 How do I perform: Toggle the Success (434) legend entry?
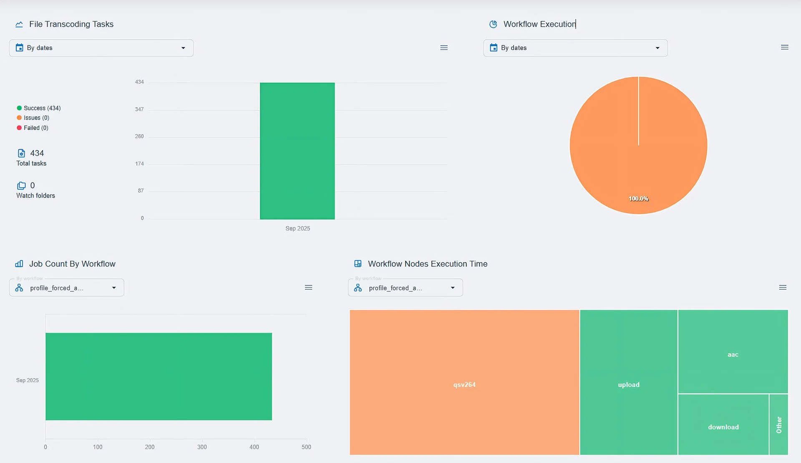pos(39,108)
